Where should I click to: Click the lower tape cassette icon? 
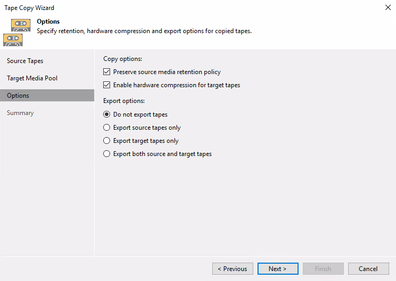tap(13, 40)
